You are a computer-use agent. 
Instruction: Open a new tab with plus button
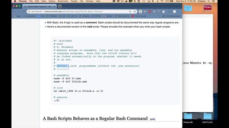(x=60, y=6)
